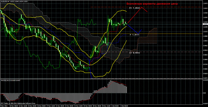Click the 1.0190 price scale value
Viewport: 208px width, 107px height.
pos(205,27)
